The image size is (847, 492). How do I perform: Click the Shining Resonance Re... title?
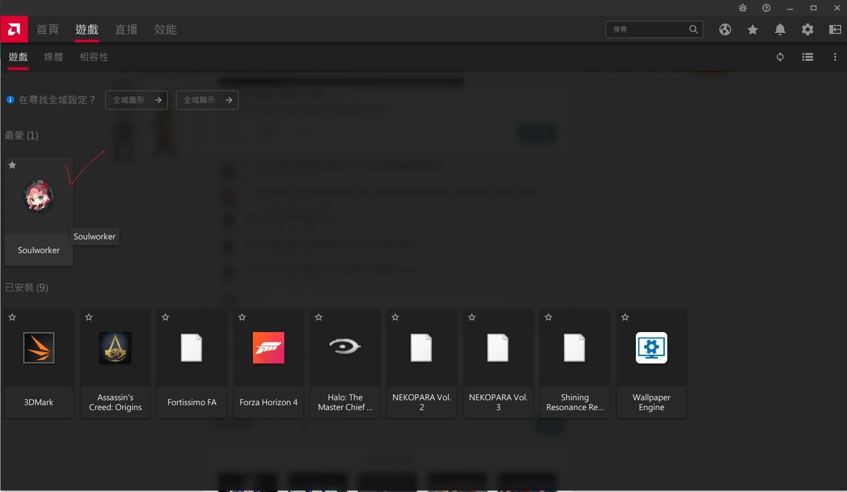575,402
